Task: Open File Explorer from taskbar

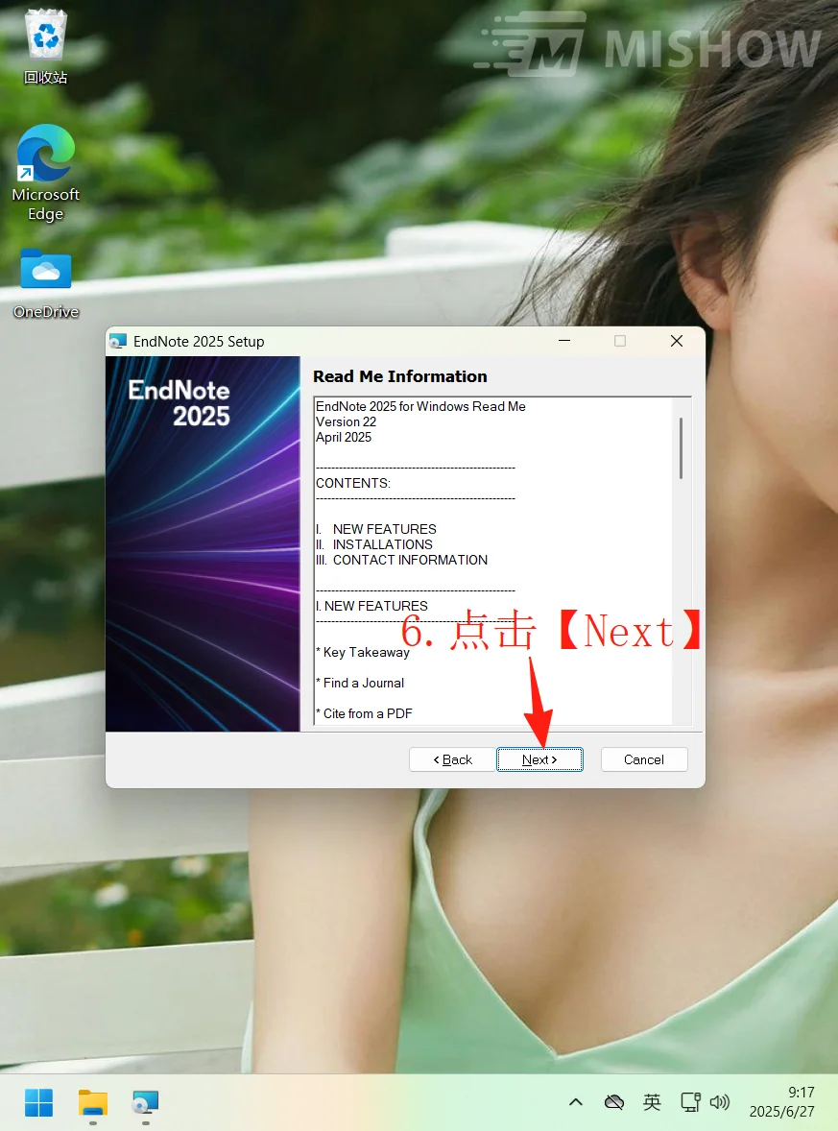Action: pyautogui.click(x=93, y=1102)
